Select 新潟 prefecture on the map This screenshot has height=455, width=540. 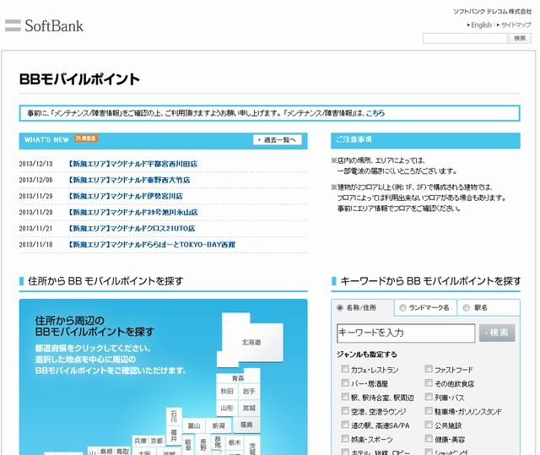219,425
